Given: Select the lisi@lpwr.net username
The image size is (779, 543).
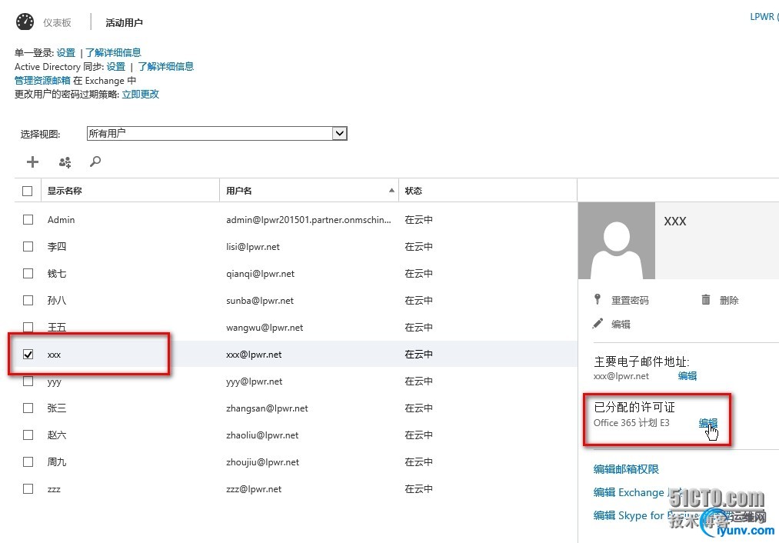Looking at the screenshot, I should point(253,246).
